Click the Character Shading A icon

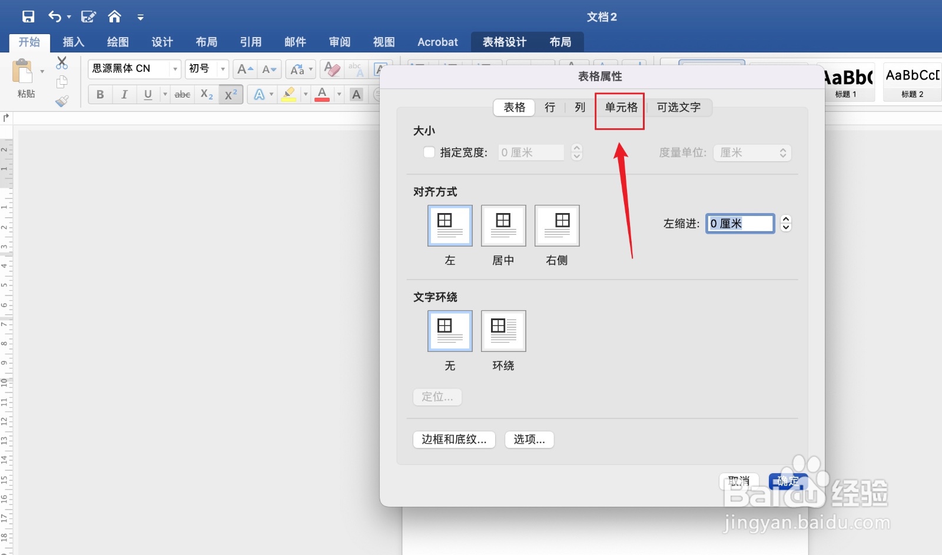point(356,94)
